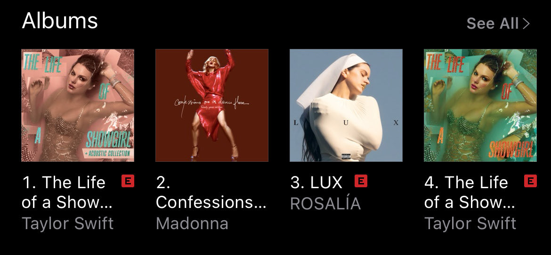Click the Albums section heading

60,20
